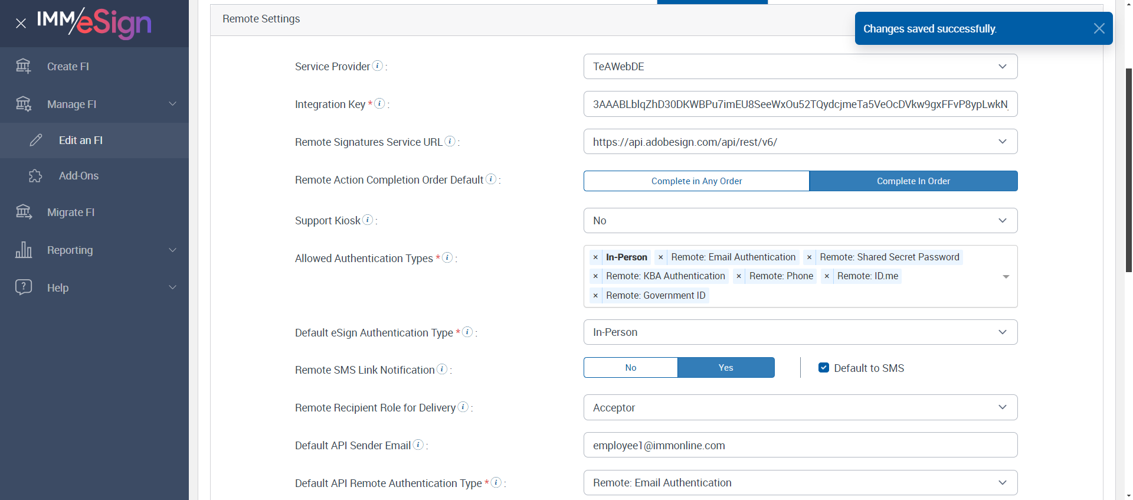
Task: Click the Integration Key info icon
Action: click(380, 103)
